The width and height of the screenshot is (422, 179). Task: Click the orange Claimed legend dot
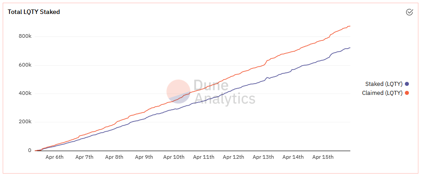pos(407,93)
